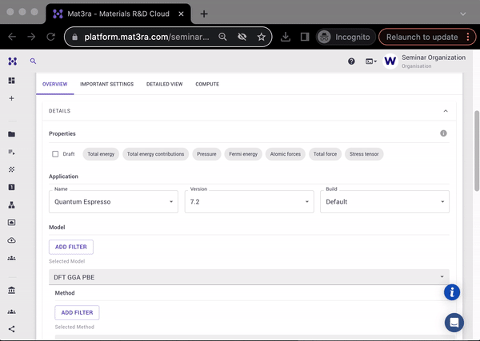Click Add Filter under Model
480x341 pixels.
(x=71, y=247)
